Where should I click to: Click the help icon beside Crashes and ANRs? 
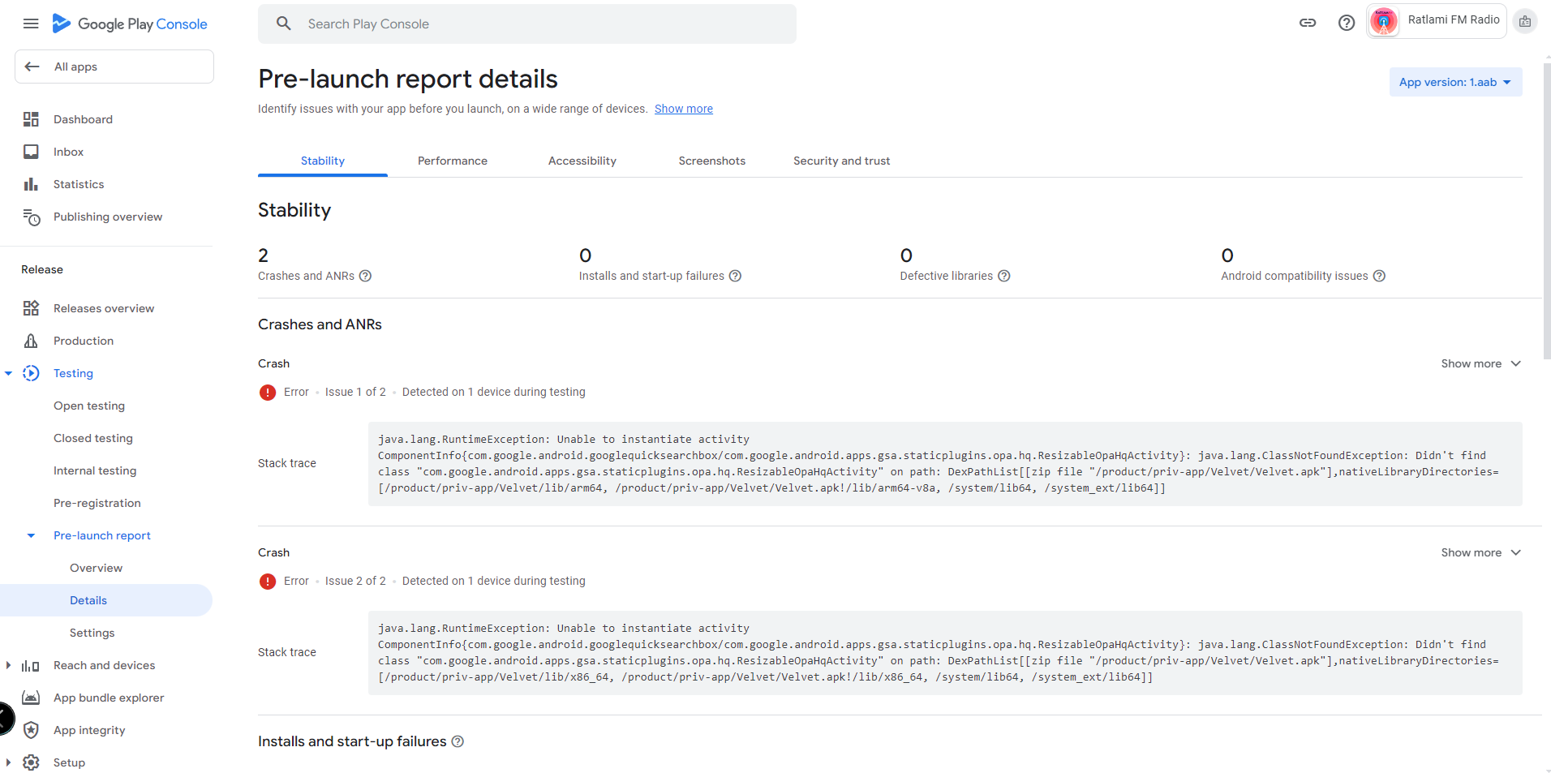pyautogui.click(x=365, y=276)
